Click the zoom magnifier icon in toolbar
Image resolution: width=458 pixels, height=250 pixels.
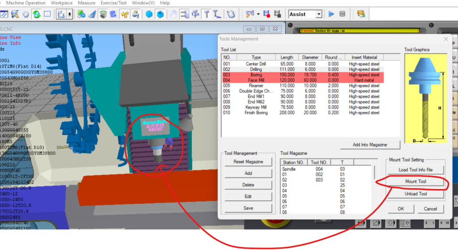(x=15, y=14)
